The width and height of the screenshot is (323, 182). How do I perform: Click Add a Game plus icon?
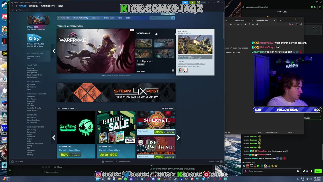pyautogui.click(x=12, y=162)
